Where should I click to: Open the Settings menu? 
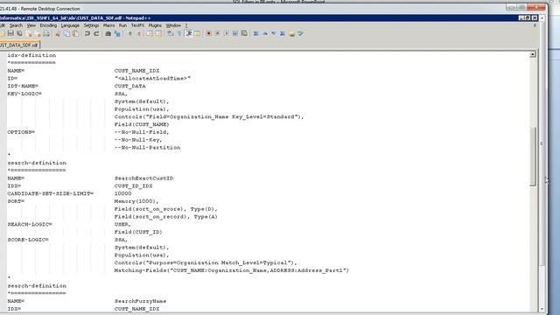(91, 25)
